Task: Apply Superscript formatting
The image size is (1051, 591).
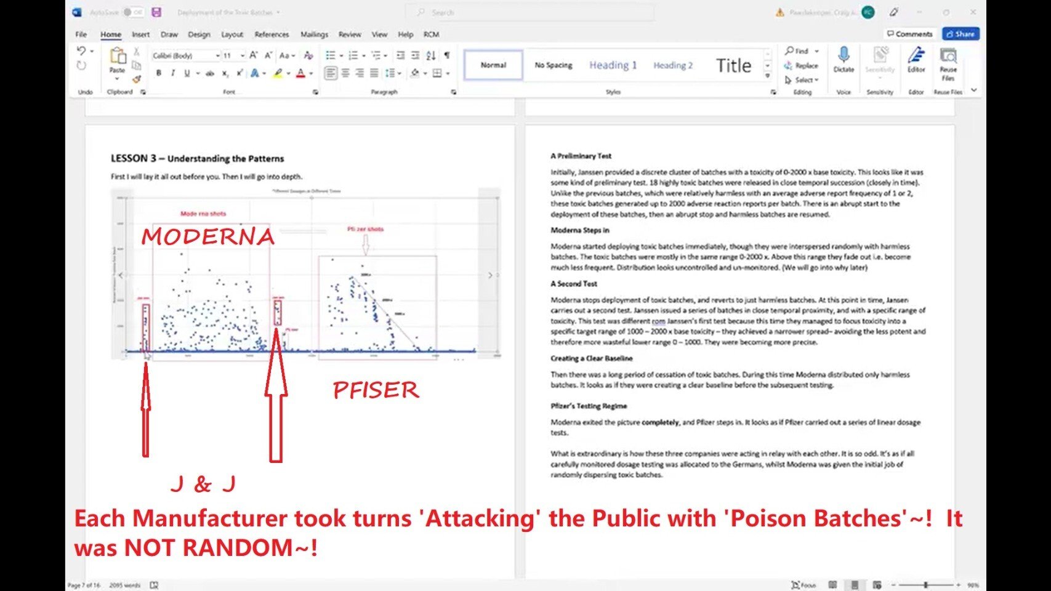Action: click(x=239, y=73)
